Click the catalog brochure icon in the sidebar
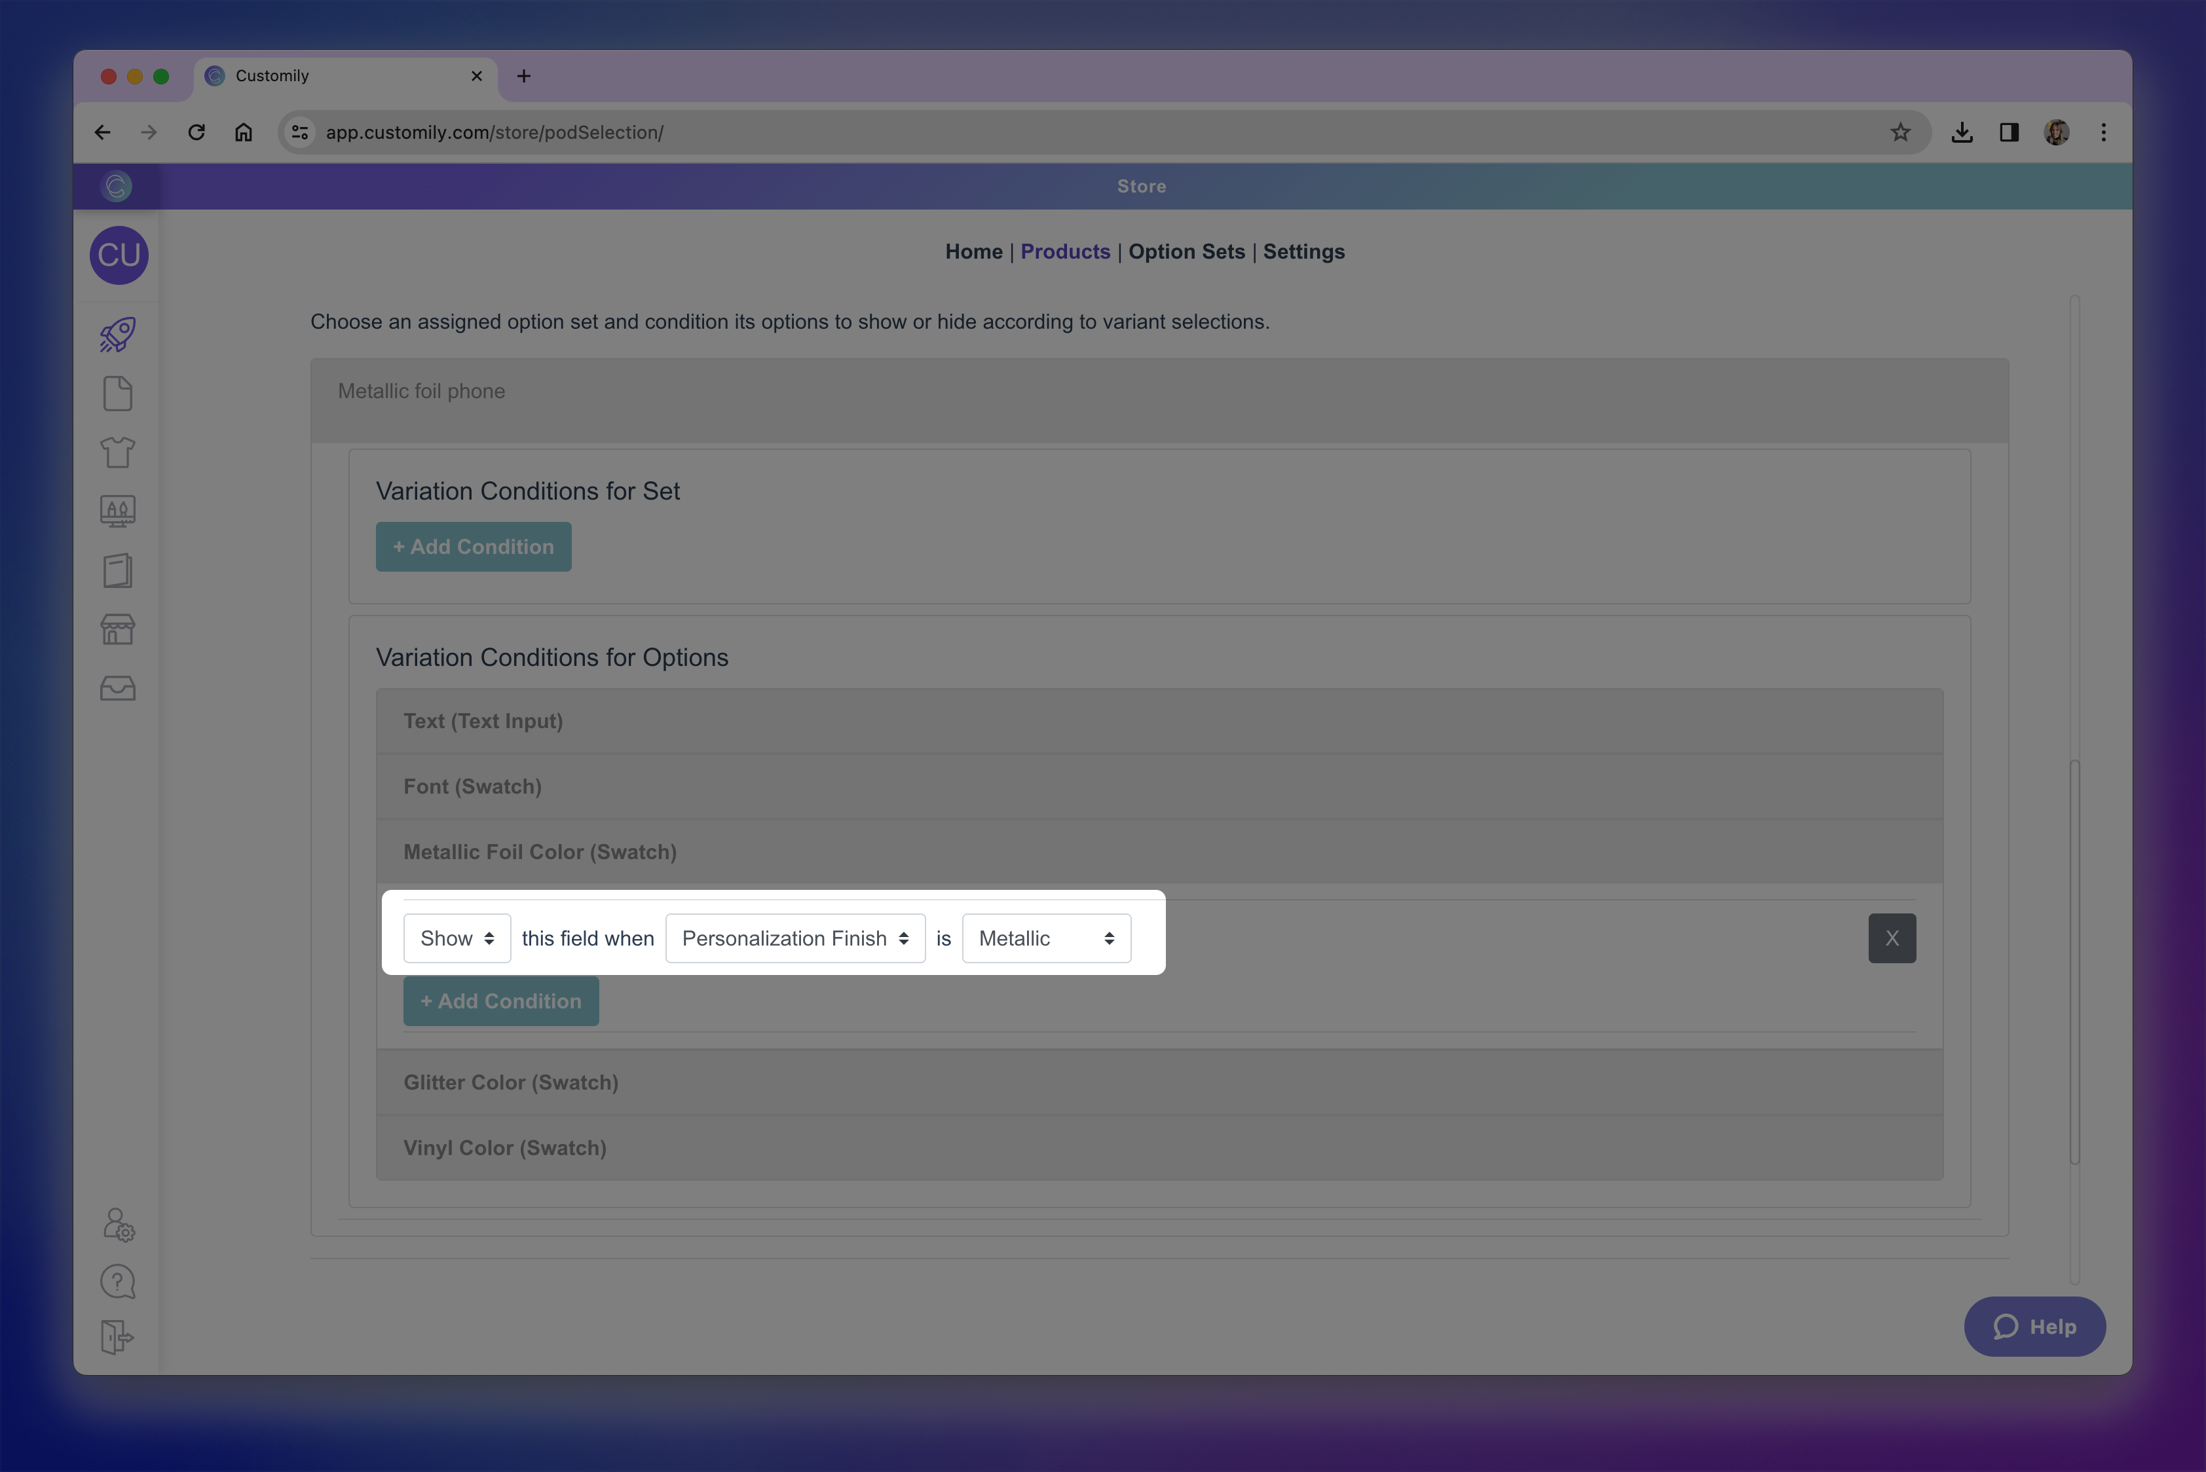The width and height of the screenshot is (2206, 1472). (117, 571)
